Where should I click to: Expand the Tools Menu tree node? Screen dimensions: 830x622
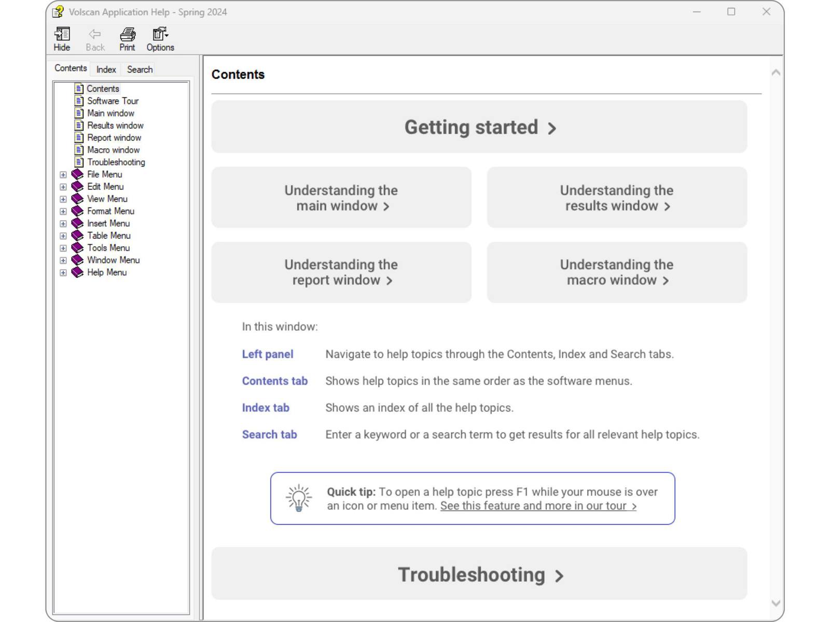pos(63,248)
